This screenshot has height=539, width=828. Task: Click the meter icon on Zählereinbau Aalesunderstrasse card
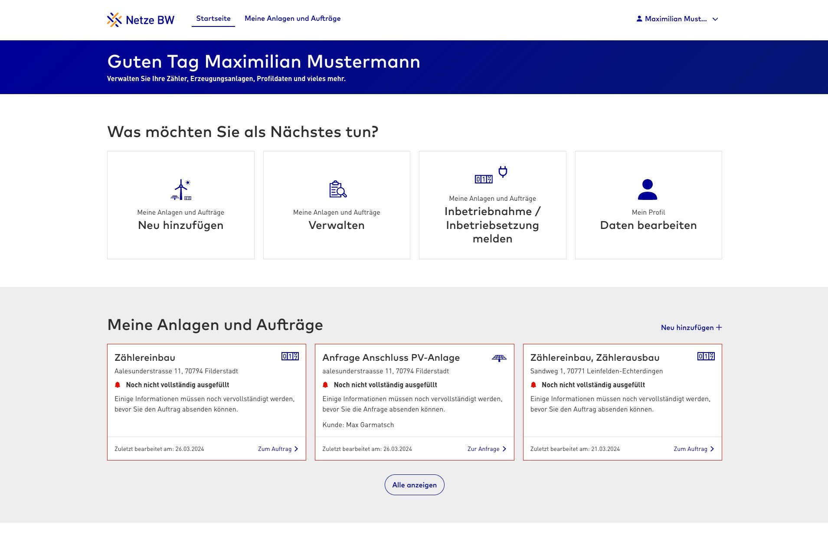290,356
